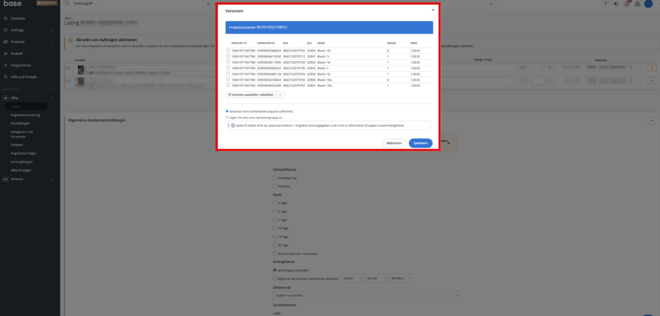This screenshot has width=660, height=316.
Task: Click the PREIS column header
Action: [414, 43]
